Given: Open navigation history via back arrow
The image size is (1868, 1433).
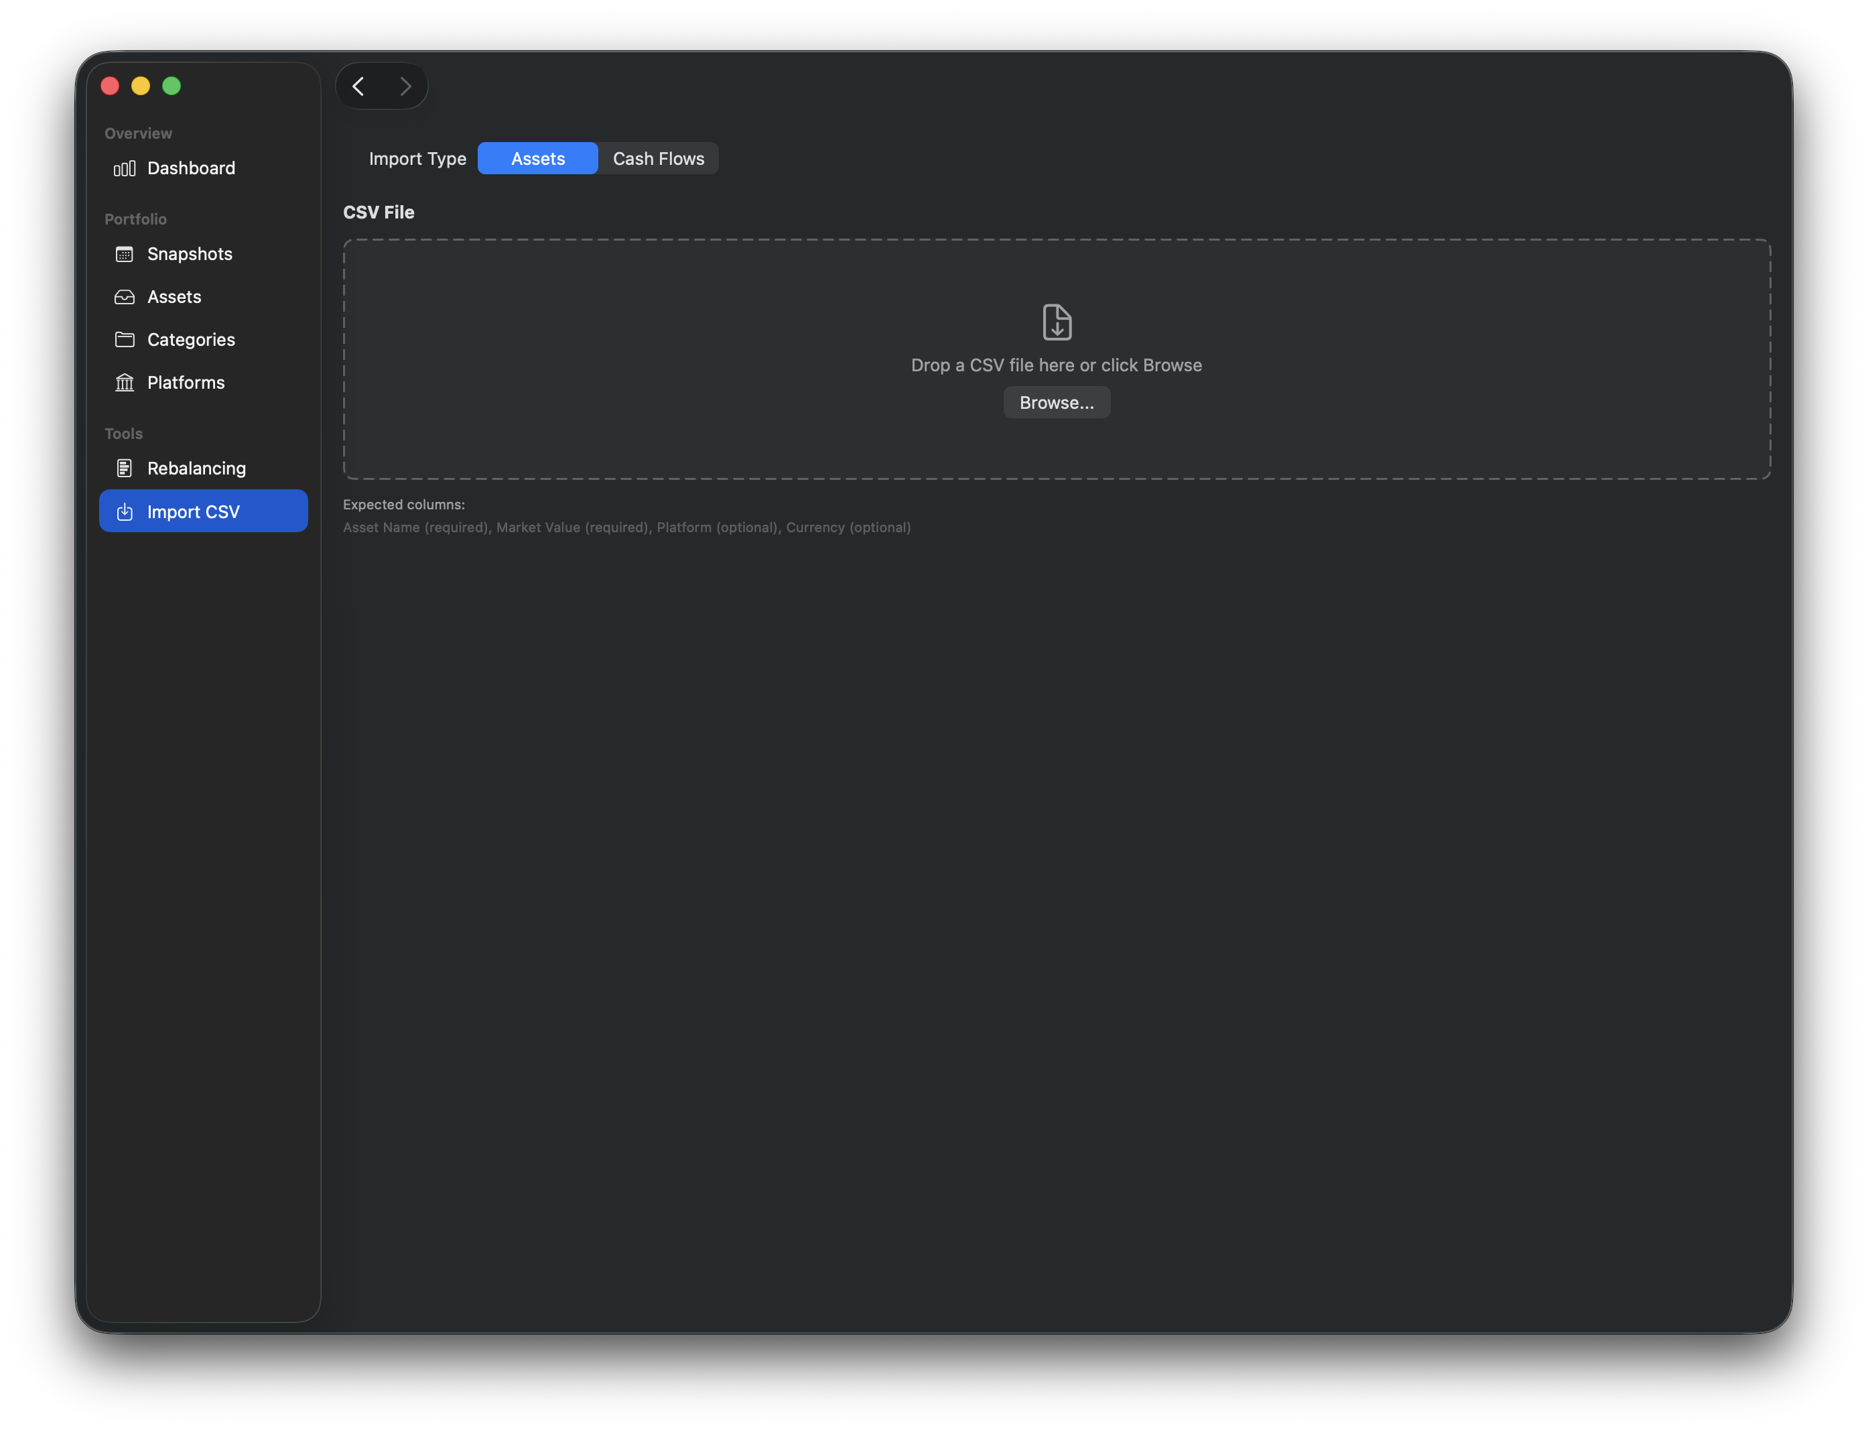Looking at the screenshot, I should [358, 85].
